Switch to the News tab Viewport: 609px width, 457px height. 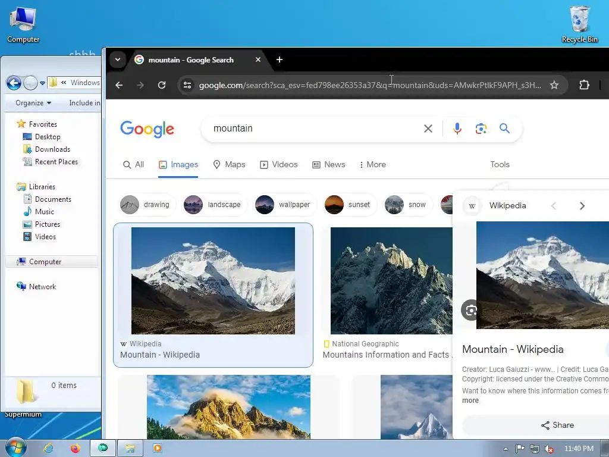(x=329, y=164)
